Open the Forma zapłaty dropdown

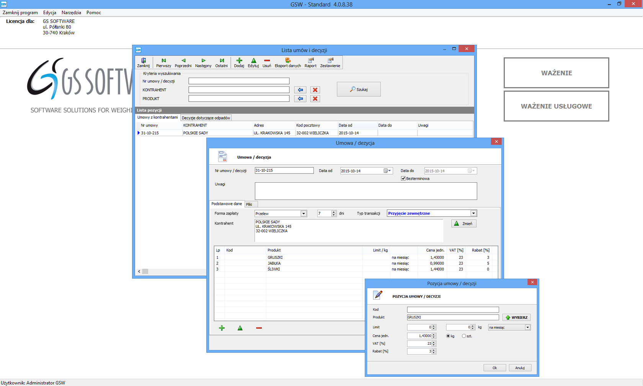point(304,214)
